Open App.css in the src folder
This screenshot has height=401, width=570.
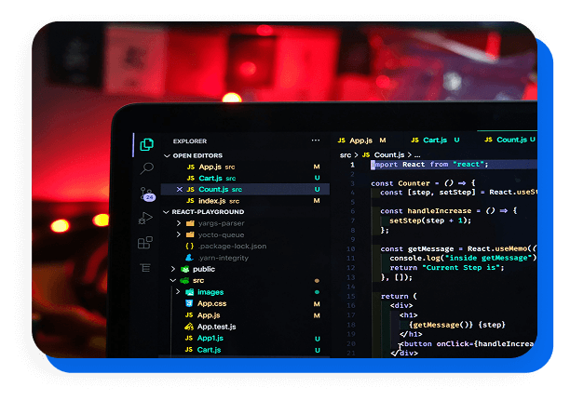[x=211, y=303]
